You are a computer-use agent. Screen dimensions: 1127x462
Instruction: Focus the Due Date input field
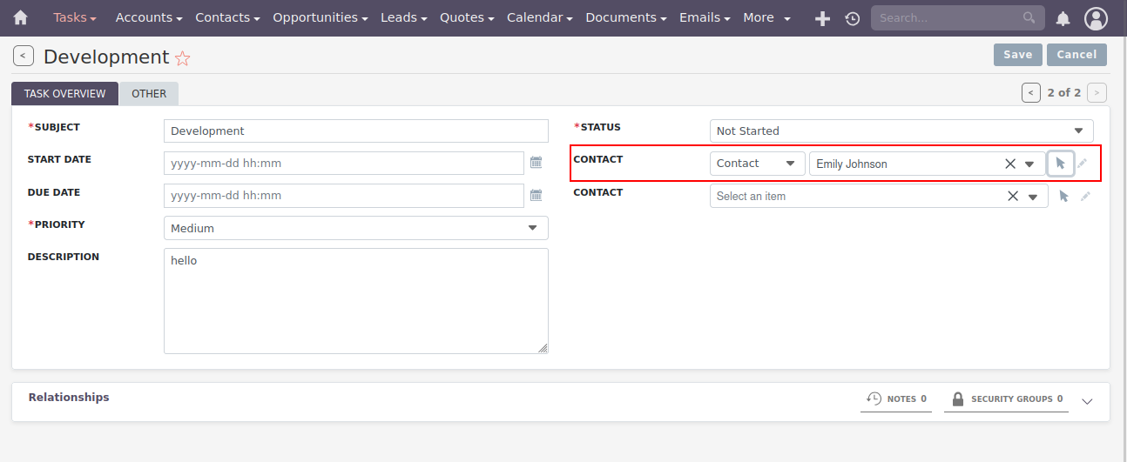344,196
